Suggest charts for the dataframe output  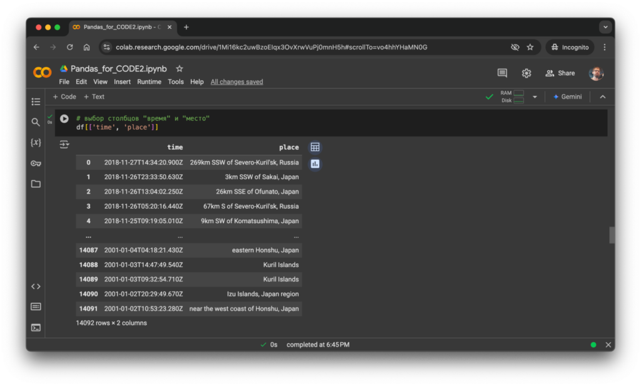pyautogui.click(x=315, y=164)
